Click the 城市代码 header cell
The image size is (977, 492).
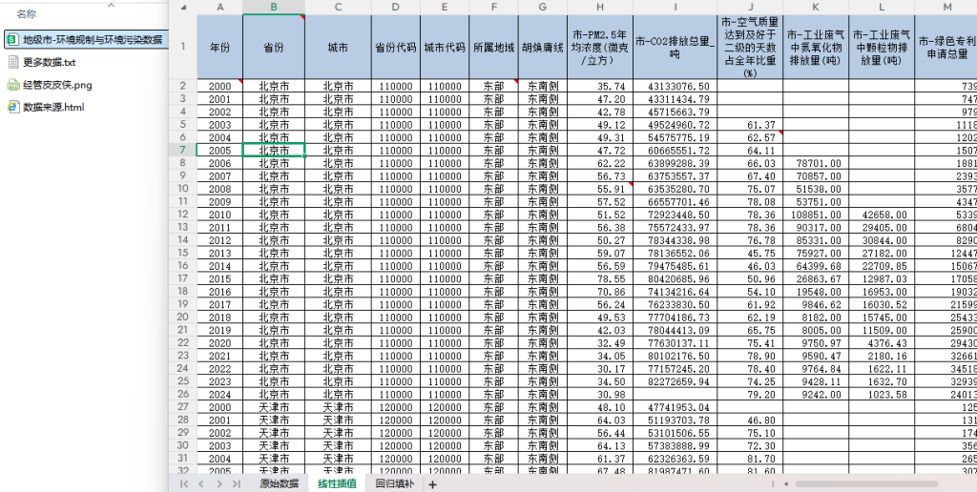point(445,47)
